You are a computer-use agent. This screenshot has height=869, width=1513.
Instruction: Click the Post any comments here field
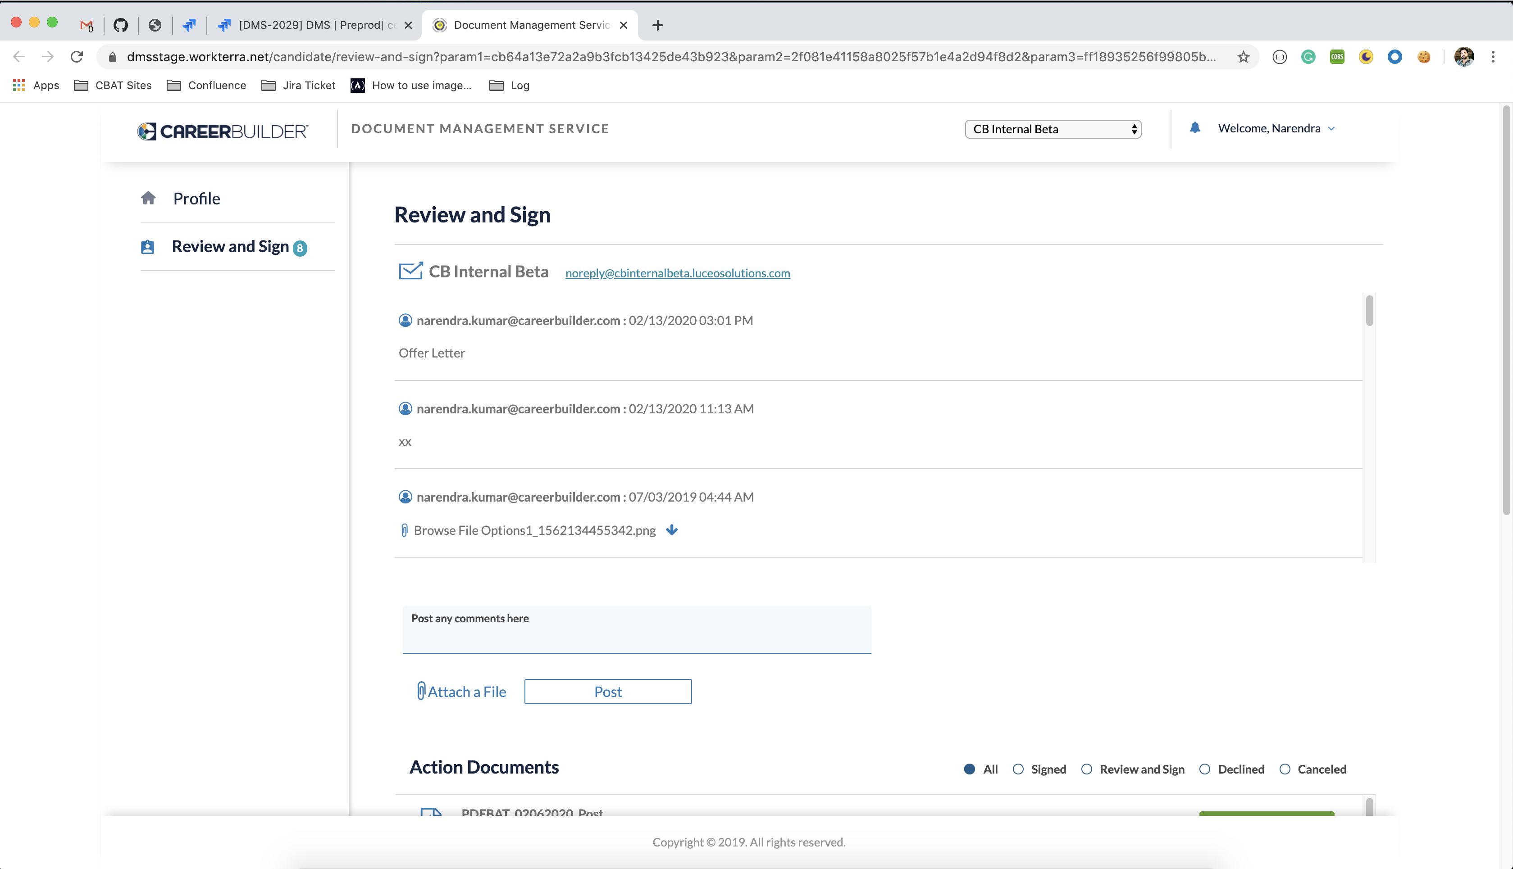(637, 629)
